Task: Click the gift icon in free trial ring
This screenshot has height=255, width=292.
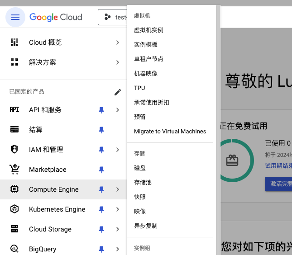Action: [232, 161]
